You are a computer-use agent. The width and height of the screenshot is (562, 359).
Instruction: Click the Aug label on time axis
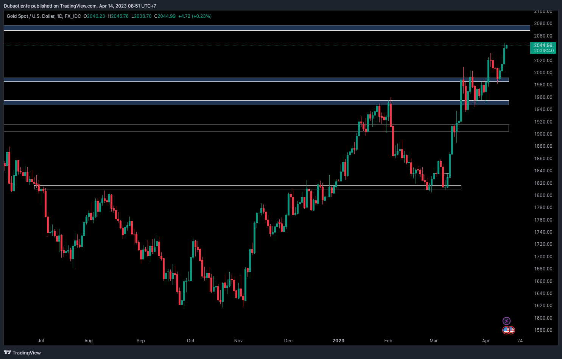click(89, 341)
